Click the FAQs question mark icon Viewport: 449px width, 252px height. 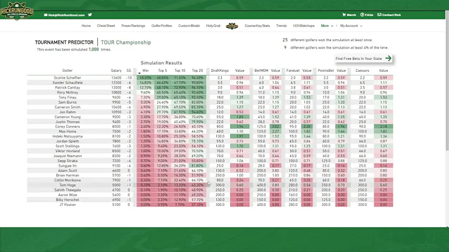(362, 14)
